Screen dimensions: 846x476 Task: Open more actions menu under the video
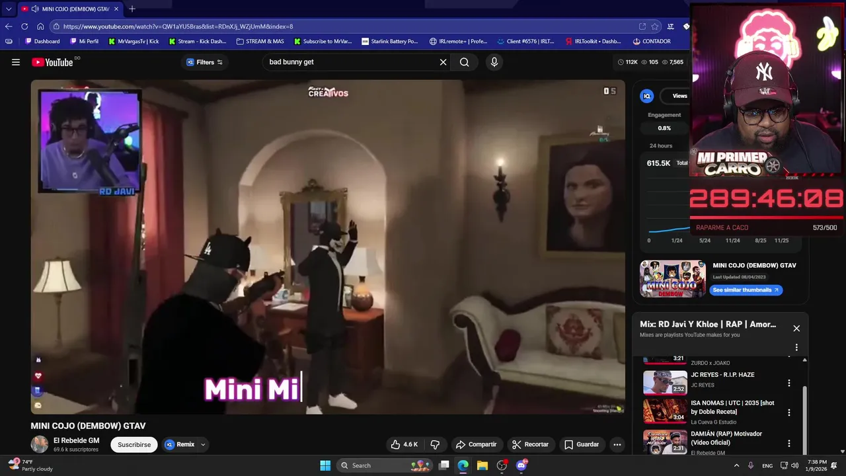coord(617,444)
